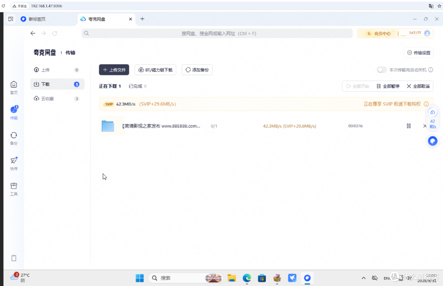
Task: Click 全部暂停 to pause all
Action: 388,86
